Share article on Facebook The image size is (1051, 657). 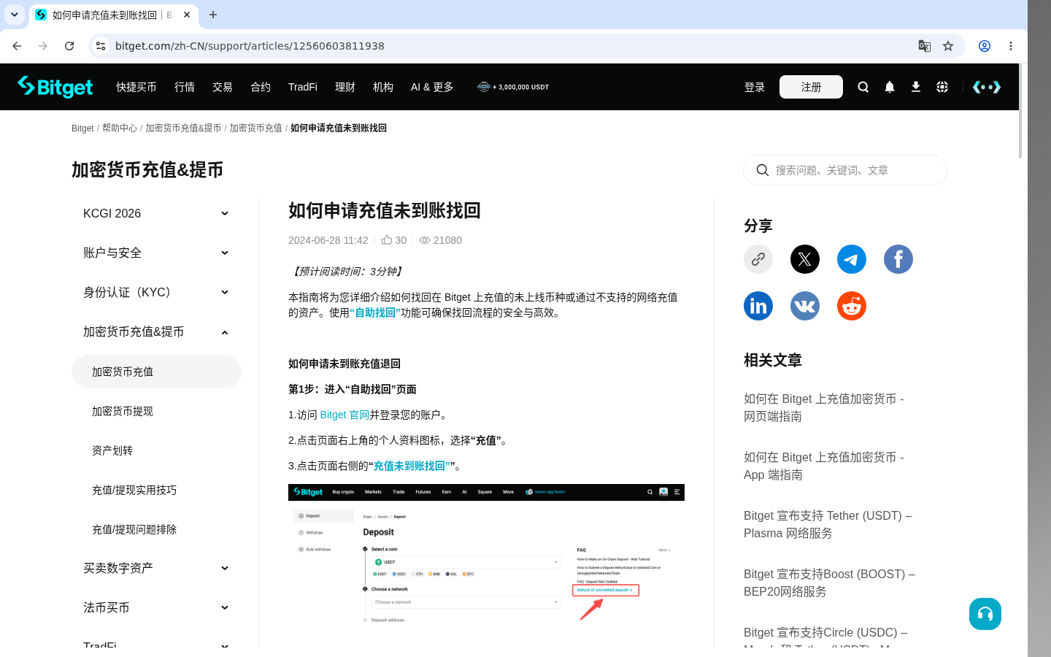(898, 259)
